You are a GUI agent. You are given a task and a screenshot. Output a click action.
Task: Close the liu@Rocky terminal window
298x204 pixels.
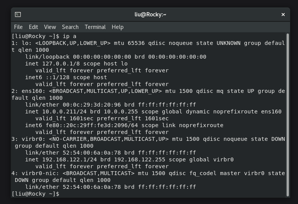tap(283, 14)
